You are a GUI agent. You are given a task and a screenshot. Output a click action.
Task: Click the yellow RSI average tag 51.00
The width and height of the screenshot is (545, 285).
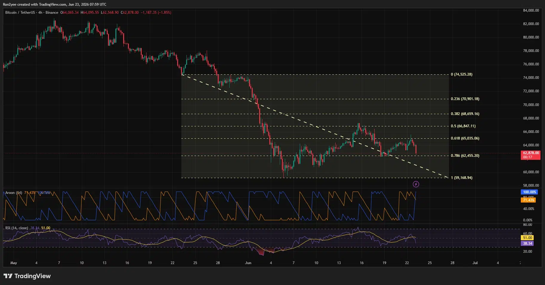tap(527, 238)
